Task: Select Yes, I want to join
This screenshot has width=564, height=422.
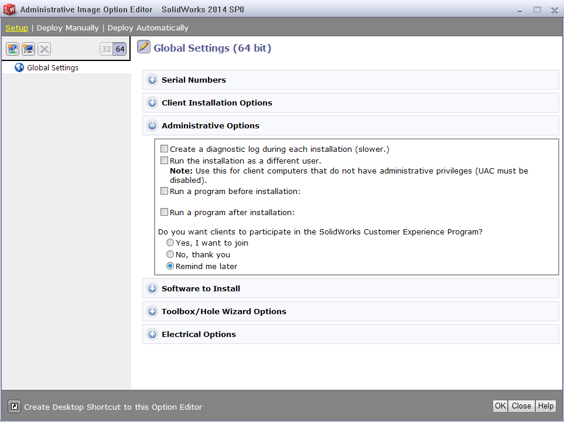Action: (x=170, y=243)
